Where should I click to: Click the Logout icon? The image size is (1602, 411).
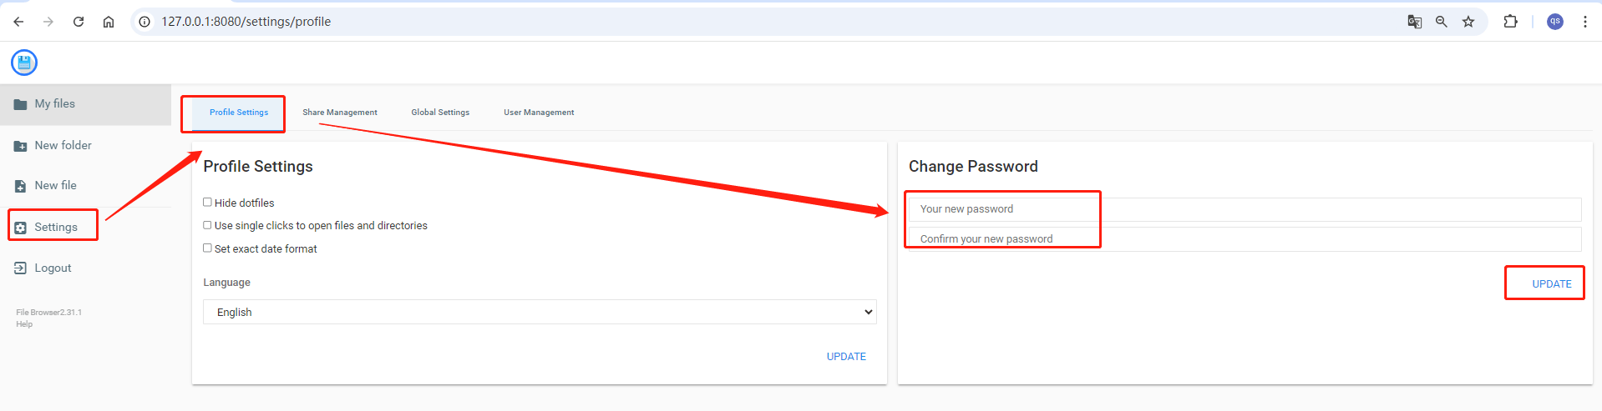pyautogui.click(x=20, y=268)
